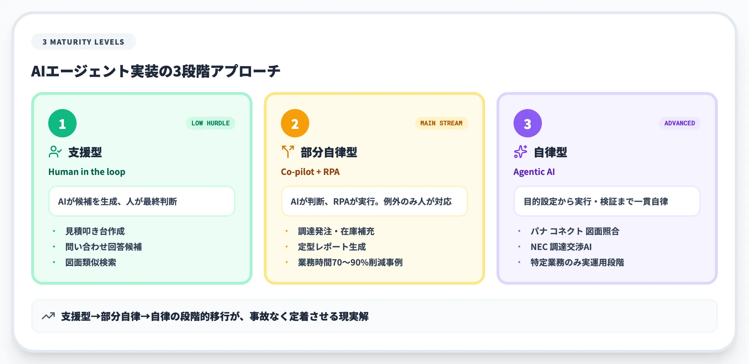
Task: Select the 3 MATURITY LEVELS badge
Action: [x=84, y=41]
